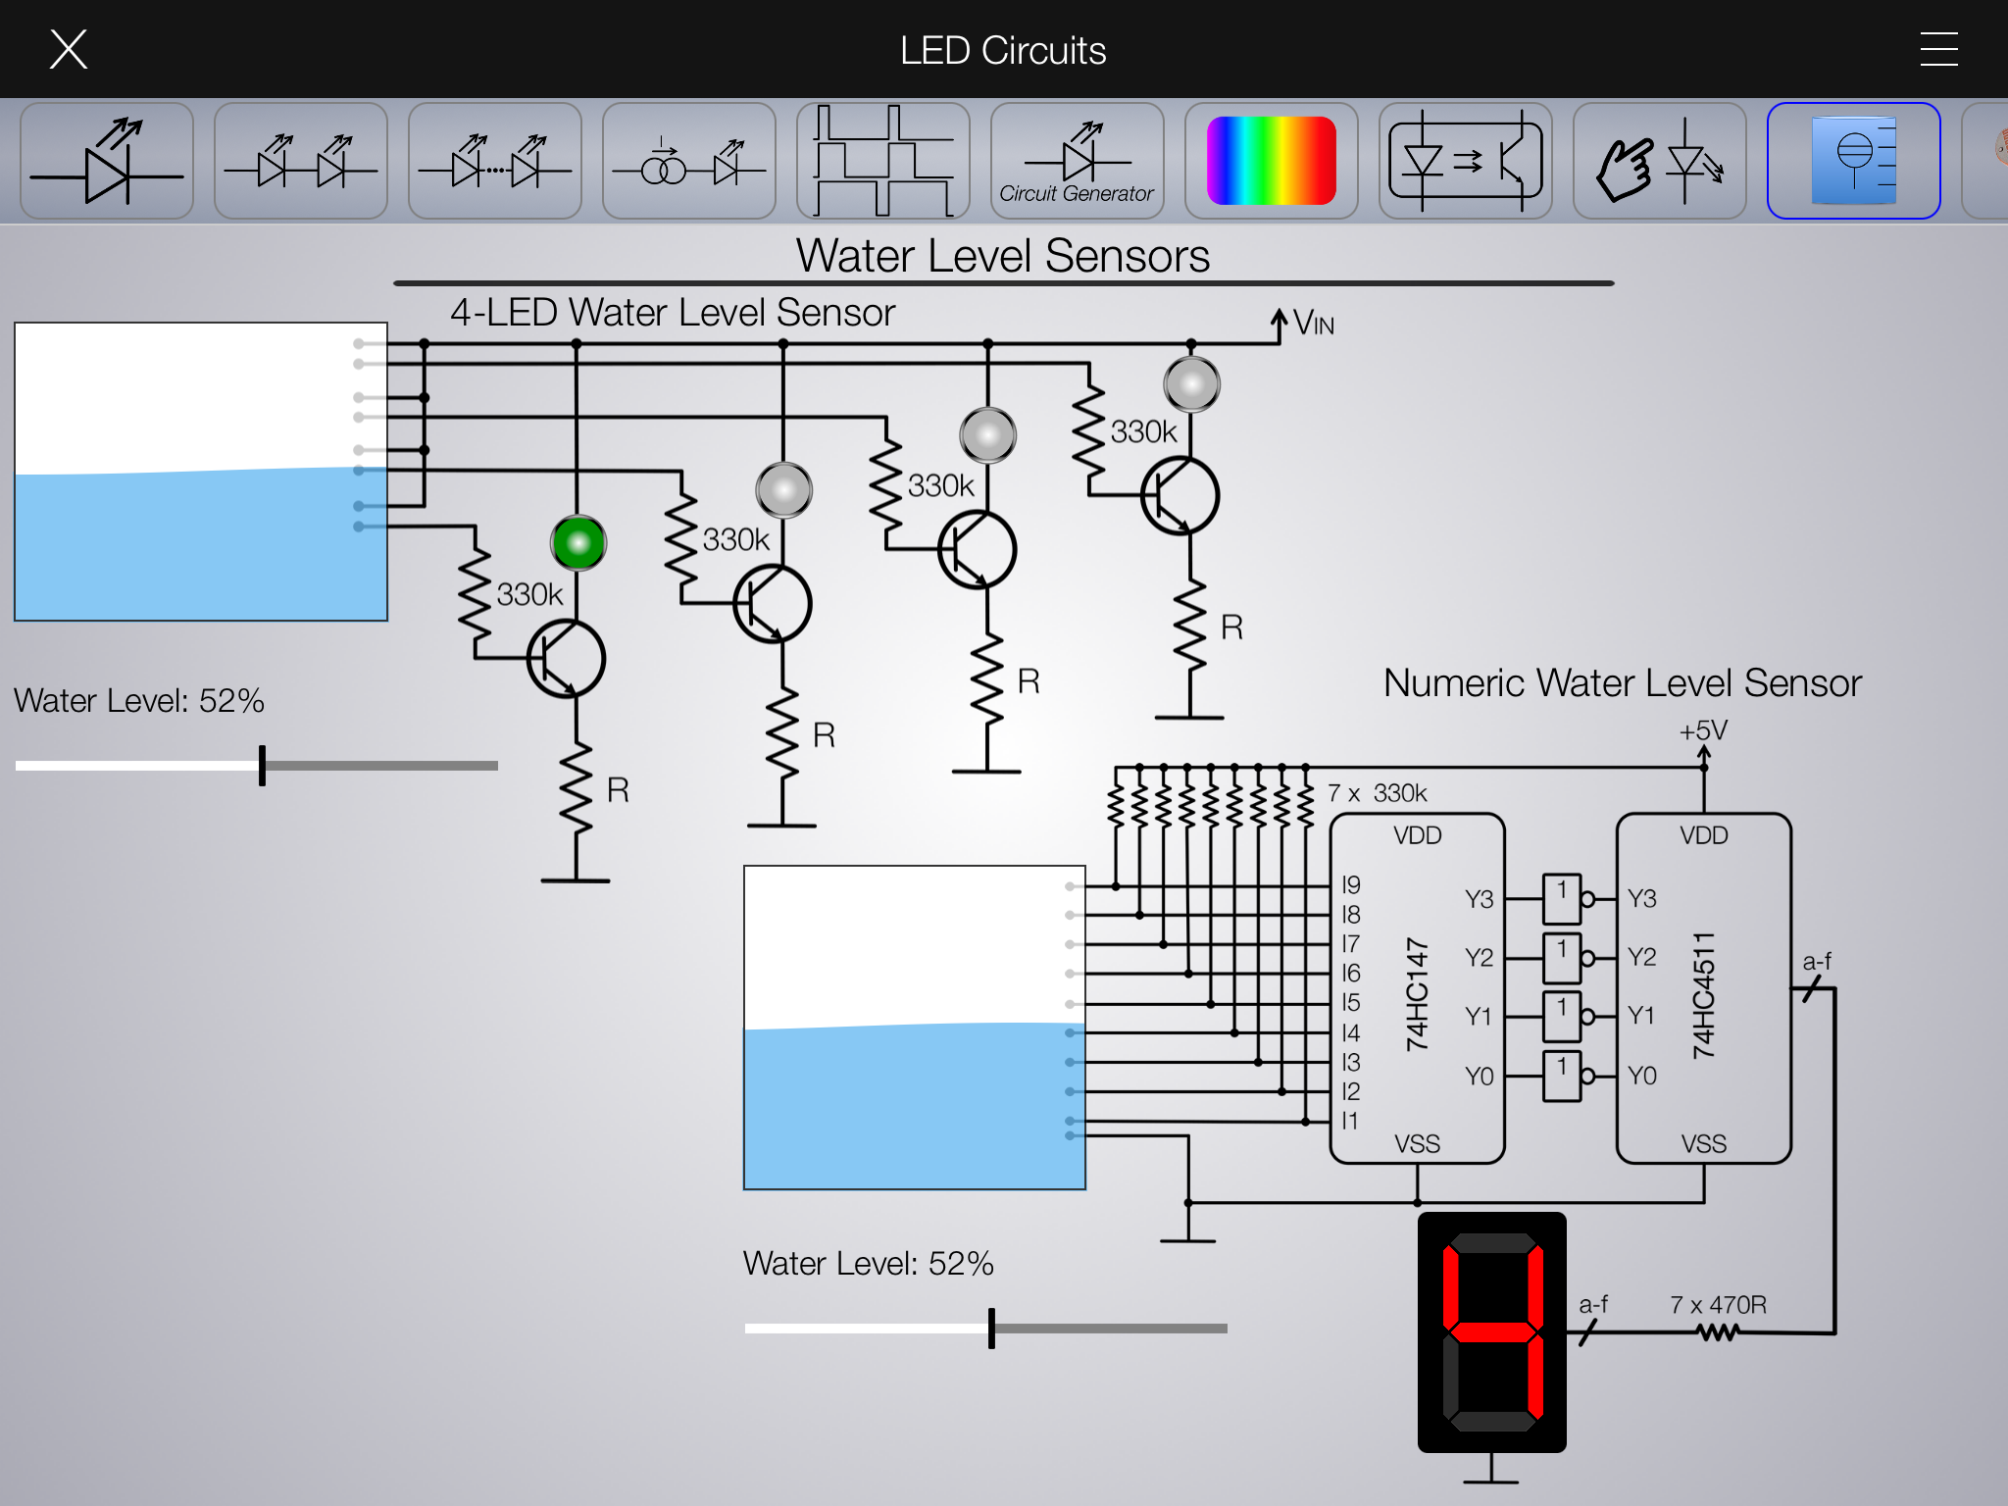The image size is (2008, 1506).
Task: Select the water level sensor icon
Action: (x=1853, y=161)
